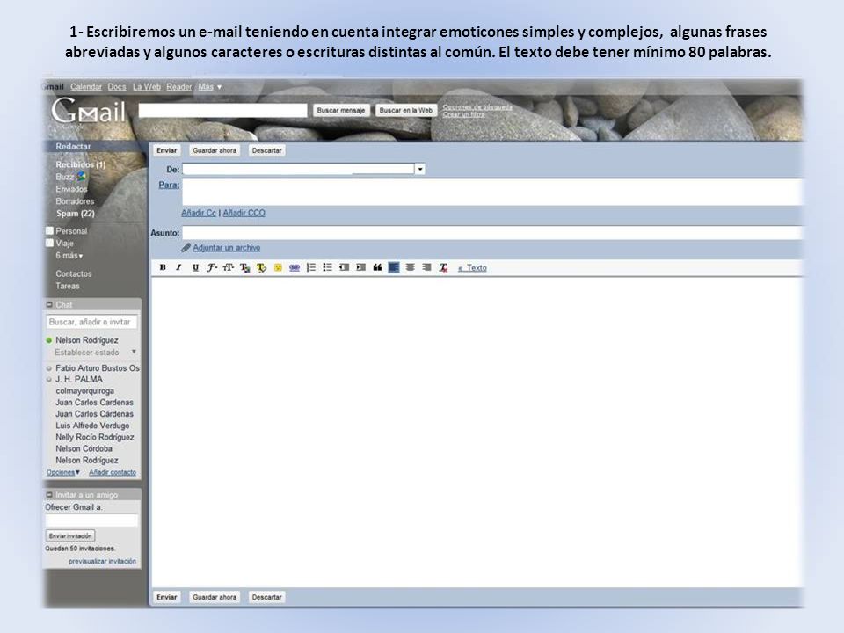This screenshot has height=633, width=844.
Task: Open the Establecer estado dropdown
Action: tap(134, 352)
